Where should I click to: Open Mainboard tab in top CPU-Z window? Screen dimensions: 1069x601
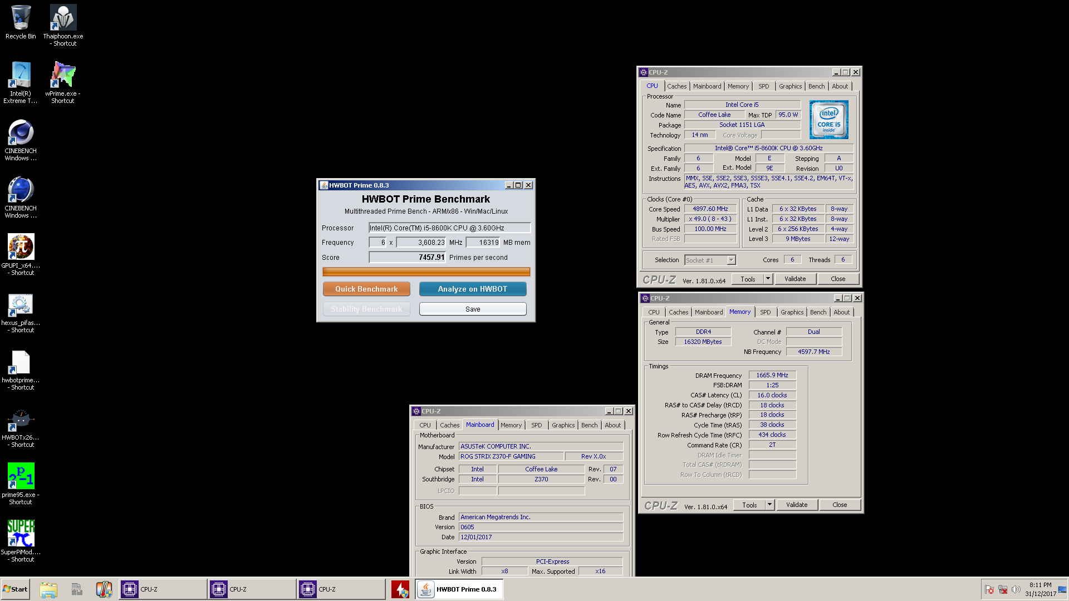click(707, 86)
